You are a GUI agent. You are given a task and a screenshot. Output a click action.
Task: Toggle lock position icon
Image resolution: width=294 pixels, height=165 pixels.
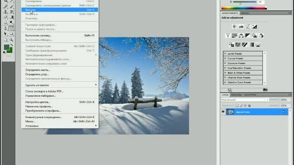coord(245,105)
